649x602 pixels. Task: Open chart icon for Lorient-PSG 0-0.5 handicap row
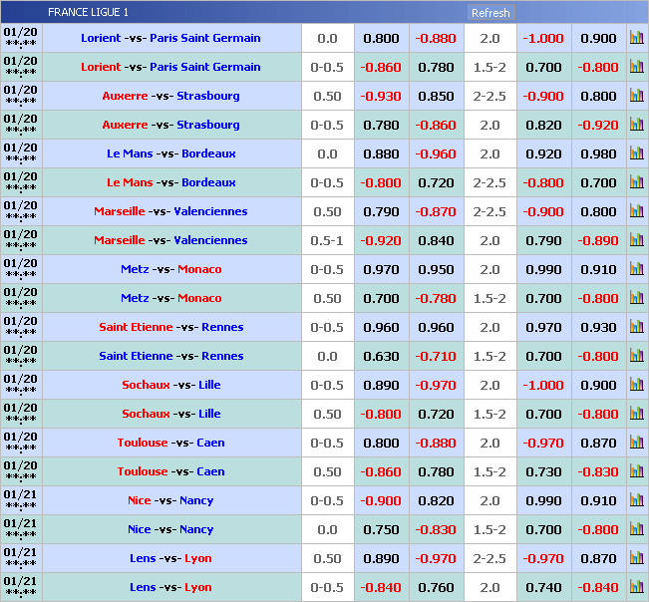pos(636,68)
